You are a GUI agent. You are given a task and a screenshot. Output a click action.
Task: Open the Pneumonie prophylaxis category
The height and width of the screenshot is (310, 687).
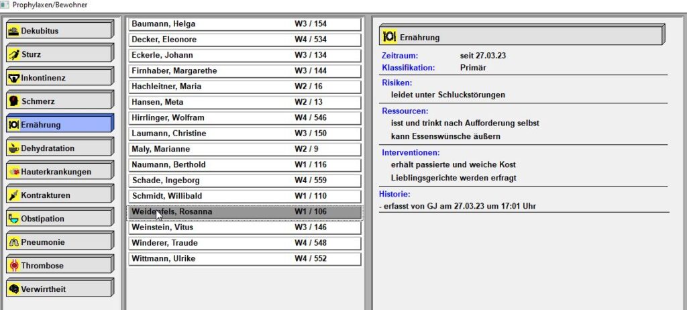coord(59,242)
